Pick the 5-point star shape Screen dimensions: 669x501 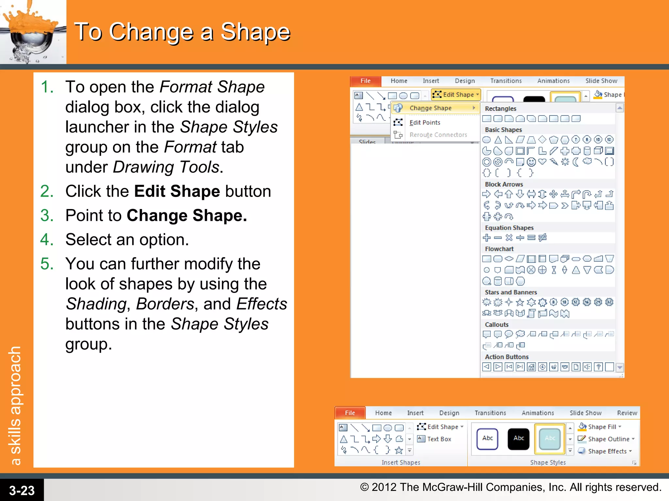pyautogui.click(x=520, y=303)
